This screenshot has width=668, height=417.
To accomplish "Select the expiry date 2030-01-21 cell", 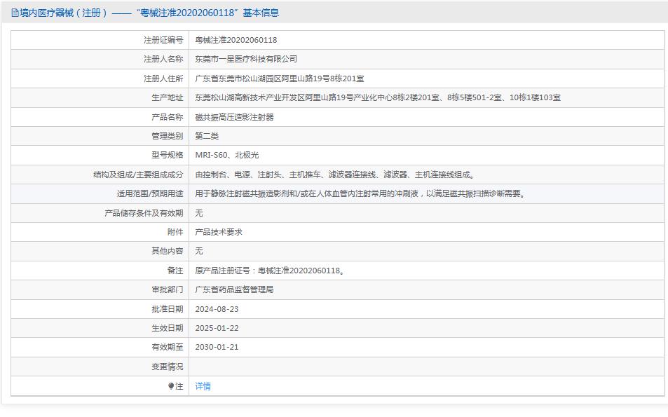I will pyautogui.click(x=219, y=346).
